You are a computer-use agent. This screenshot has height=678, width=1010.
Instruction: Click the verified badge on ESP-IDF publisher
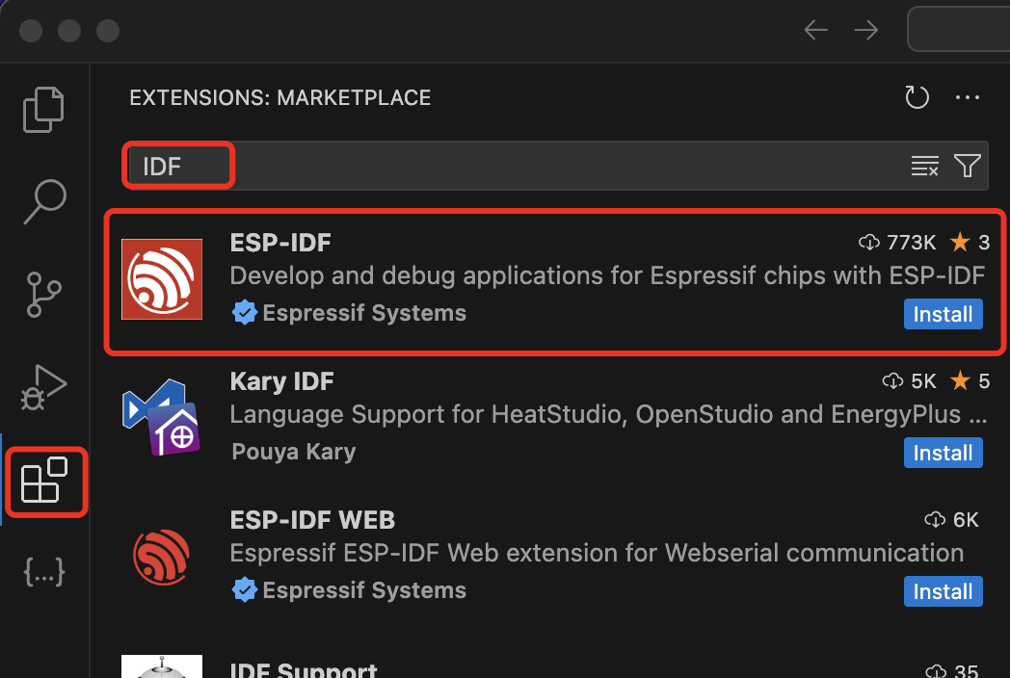pyautogui.click(x=244, y=313)
